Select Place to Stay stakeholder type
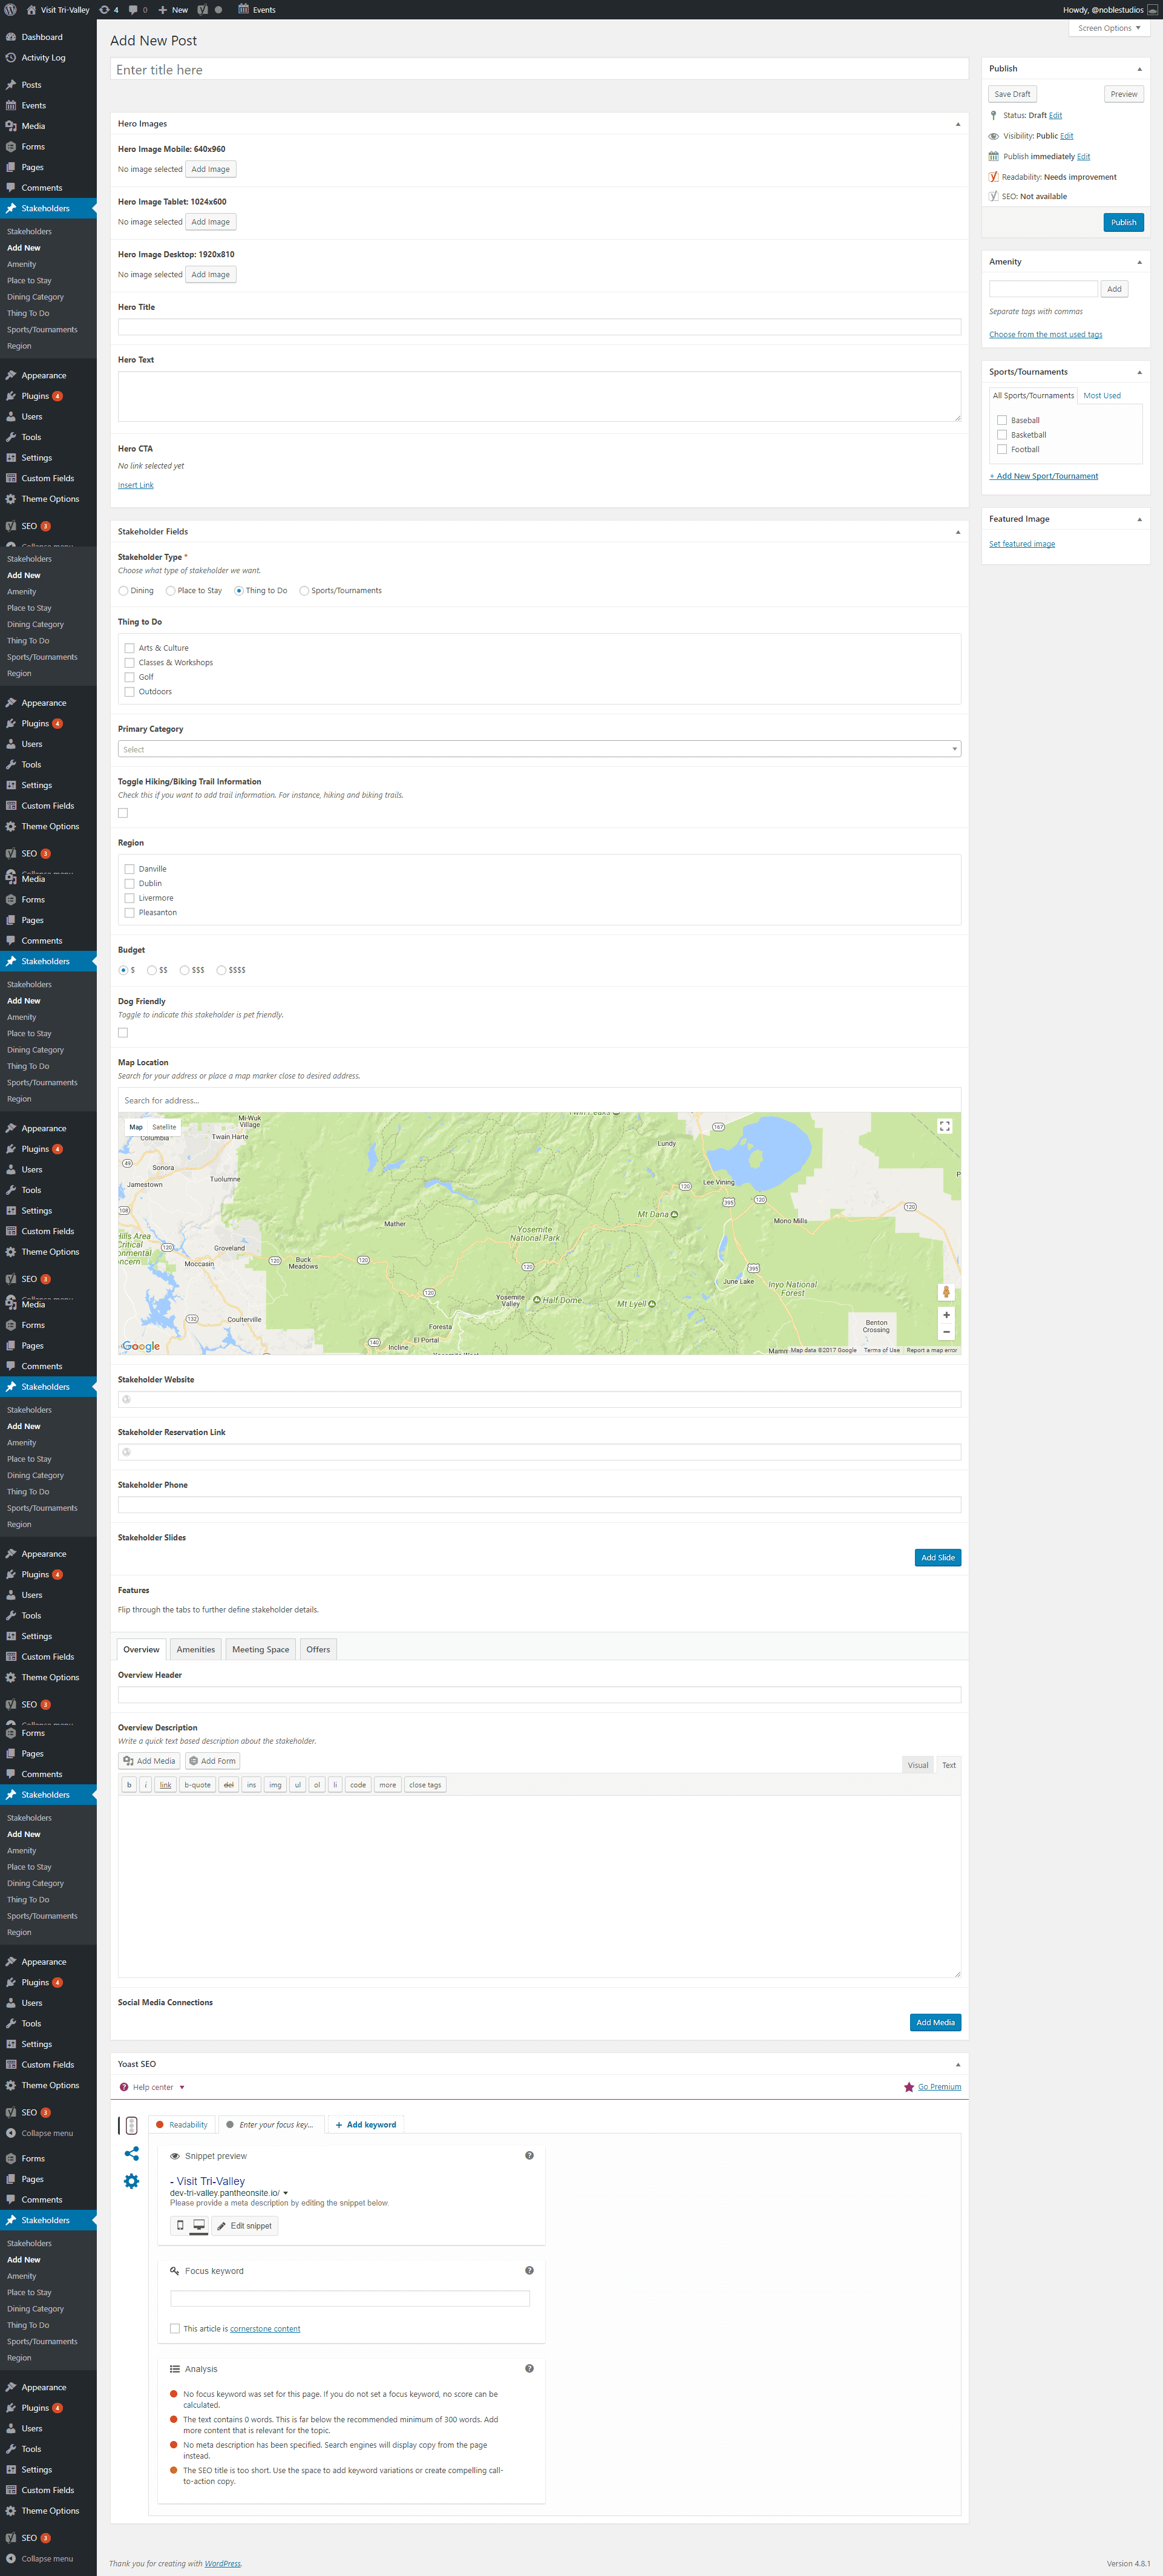 tap(171, 591)
